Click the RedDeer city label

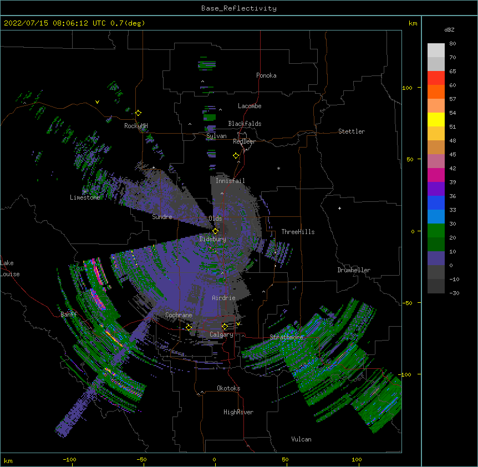point(244,141)
